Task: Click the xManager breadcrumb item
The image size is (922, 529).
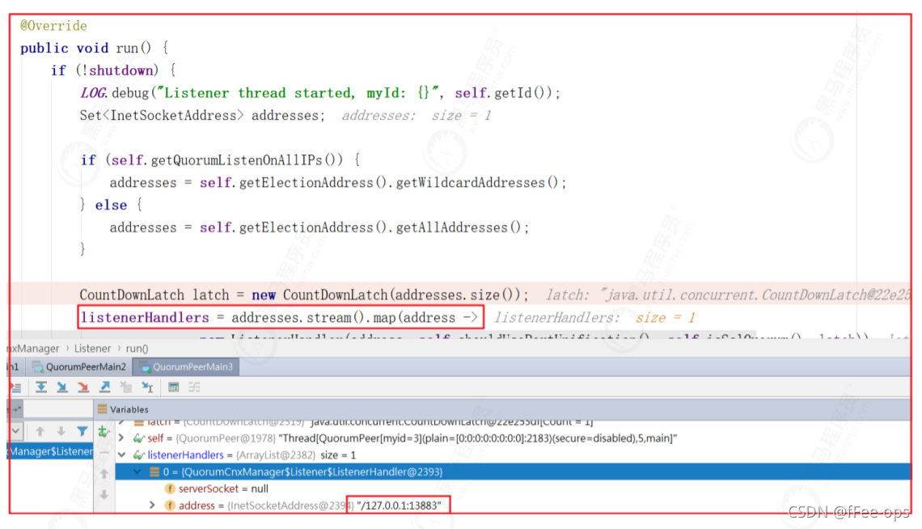Action: [33, 349]
